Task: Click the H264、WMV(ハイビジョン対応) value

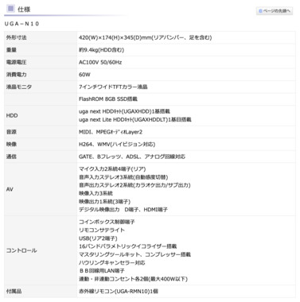Action: pyautogui.click(x=117, y=145)
